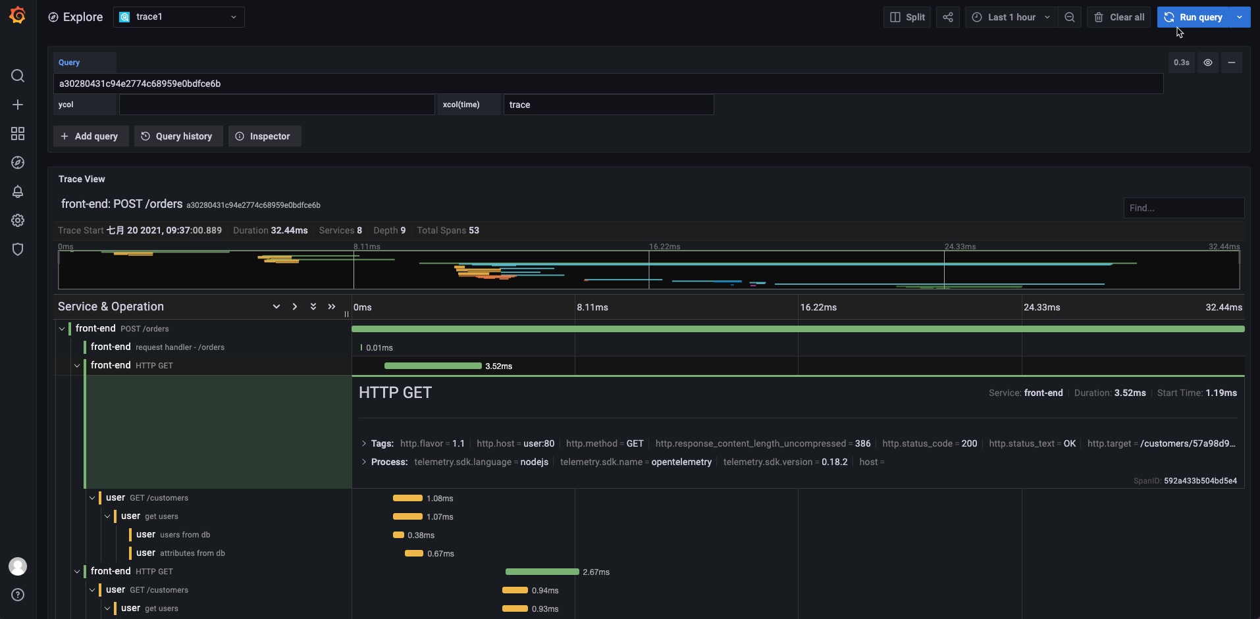Click Add query button

coord(91,136)
